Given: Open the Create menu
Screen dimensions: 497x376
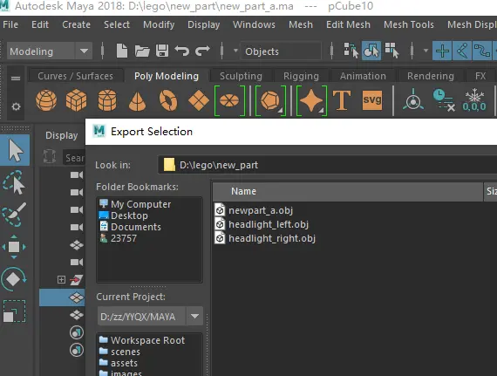Looking at the screenshot, I should point(76,24).
